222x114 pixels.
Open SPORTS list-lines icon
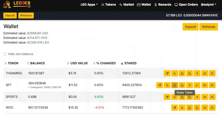coord(204,97)
